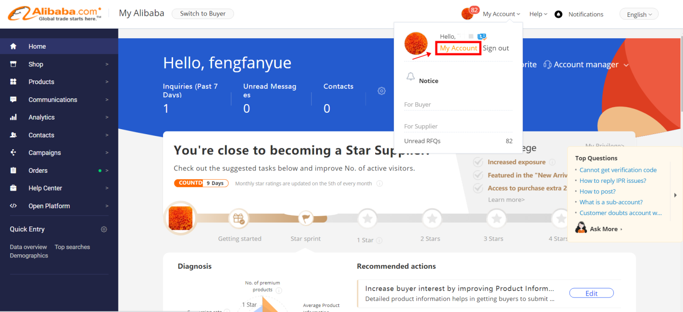Expand the Products submenu arrow
This screenshot has height=312, width=683.
click(x=107, y=82)
